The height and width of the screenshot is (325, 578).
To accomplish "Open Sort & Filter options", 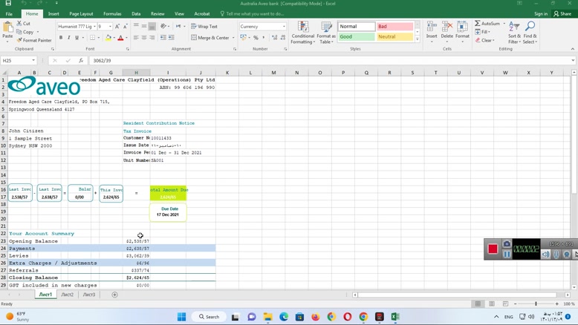I will point(514,33).
